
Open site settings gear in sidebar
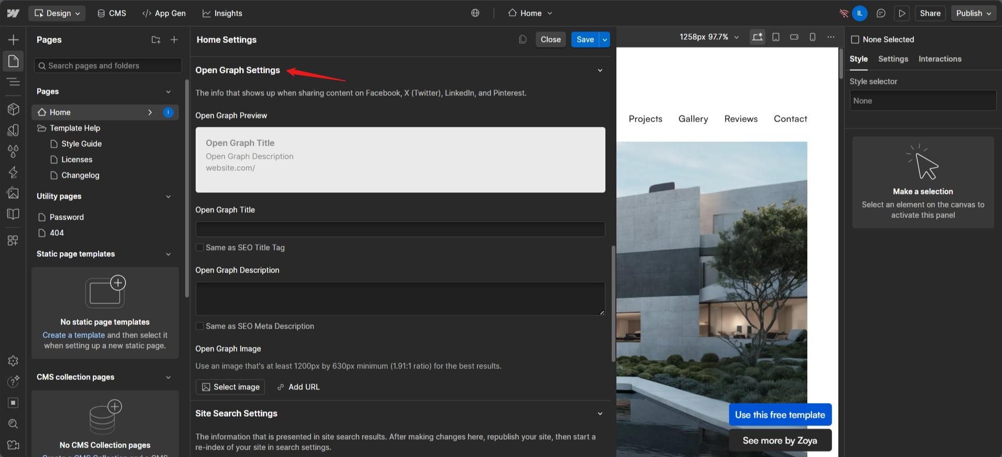pos(13,361)
